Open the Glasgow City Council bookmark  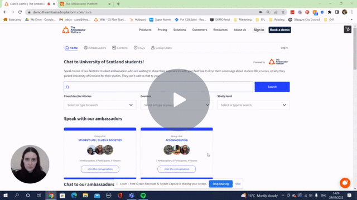tap(304, 19)
